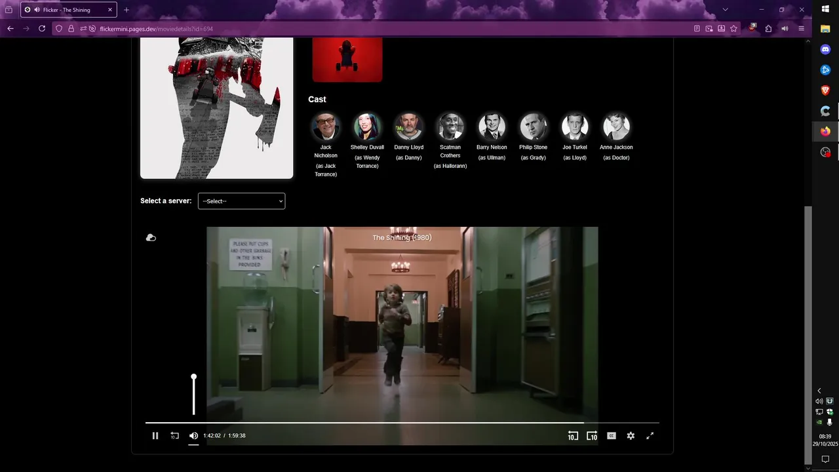This screenshot has height=472, width=839.
Task: Skip back 10 seconds on right controls
Action: point(573,436)
